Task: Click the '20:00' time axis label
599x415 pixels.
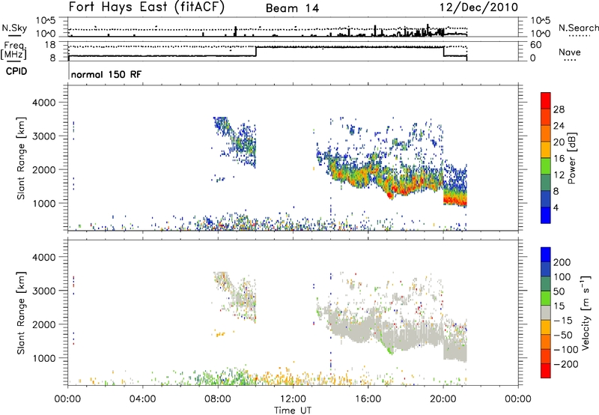Action: [443, 399]
